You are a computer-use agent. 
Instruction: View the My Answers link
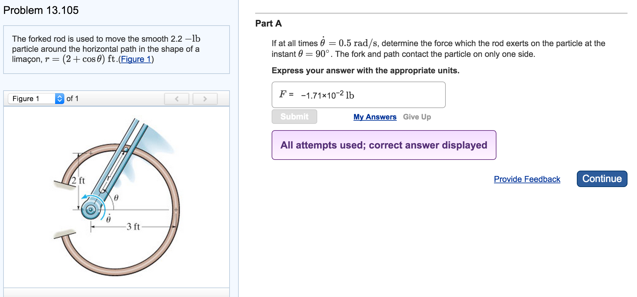(375, 117)
